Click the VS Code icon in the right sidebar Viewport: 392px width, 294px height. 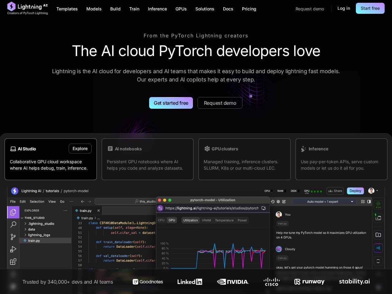pyautogui.click(x=378, y=248)
